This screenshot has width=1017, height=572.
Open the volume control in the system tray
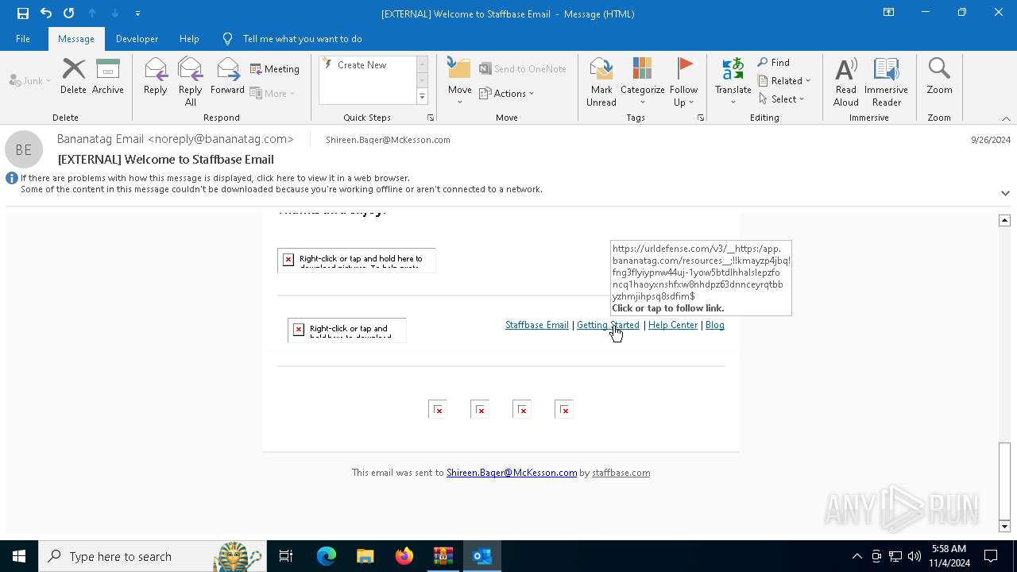pyautogui.click(x=915, y=556)
